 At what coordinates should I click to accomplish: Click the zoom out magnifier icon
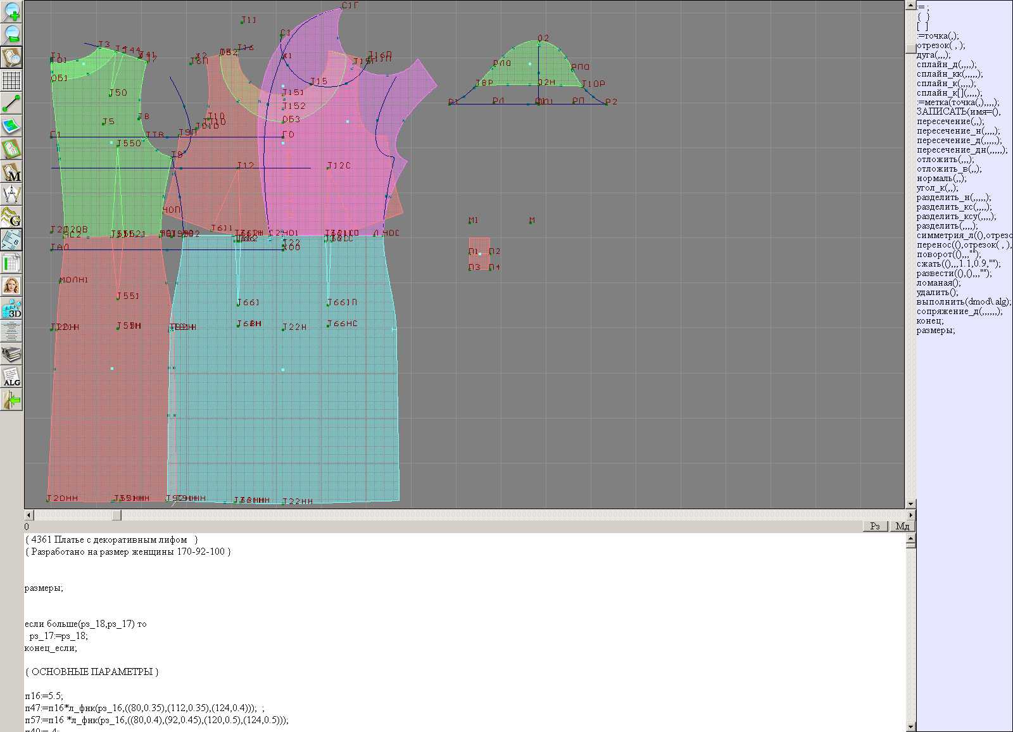[11, 34]
